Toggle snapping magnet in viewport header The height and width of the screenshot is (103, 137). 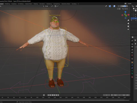[x=55, y=6]
